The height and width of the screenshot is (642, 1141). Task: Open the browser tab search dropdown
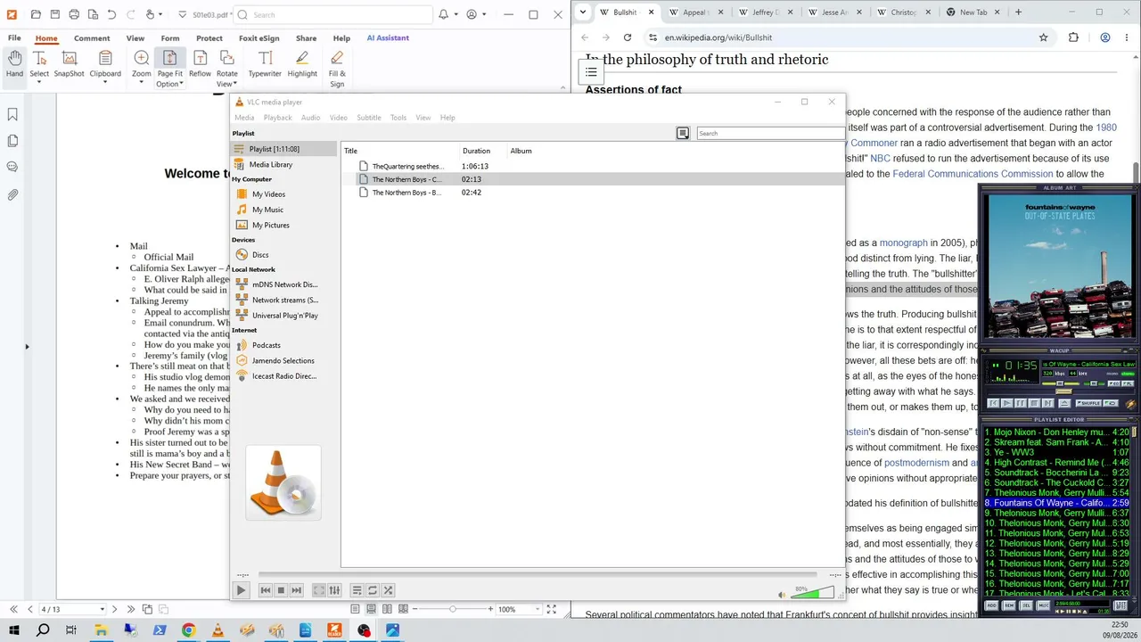(582, 12)
